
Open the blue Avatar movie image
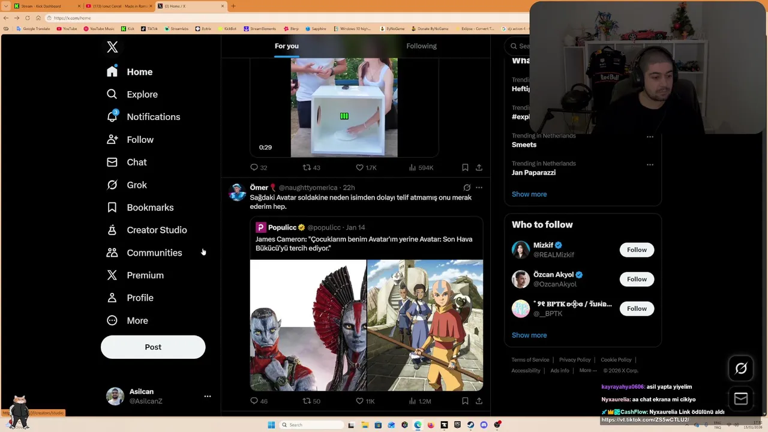pyautogui.click(x=308, y=325)
